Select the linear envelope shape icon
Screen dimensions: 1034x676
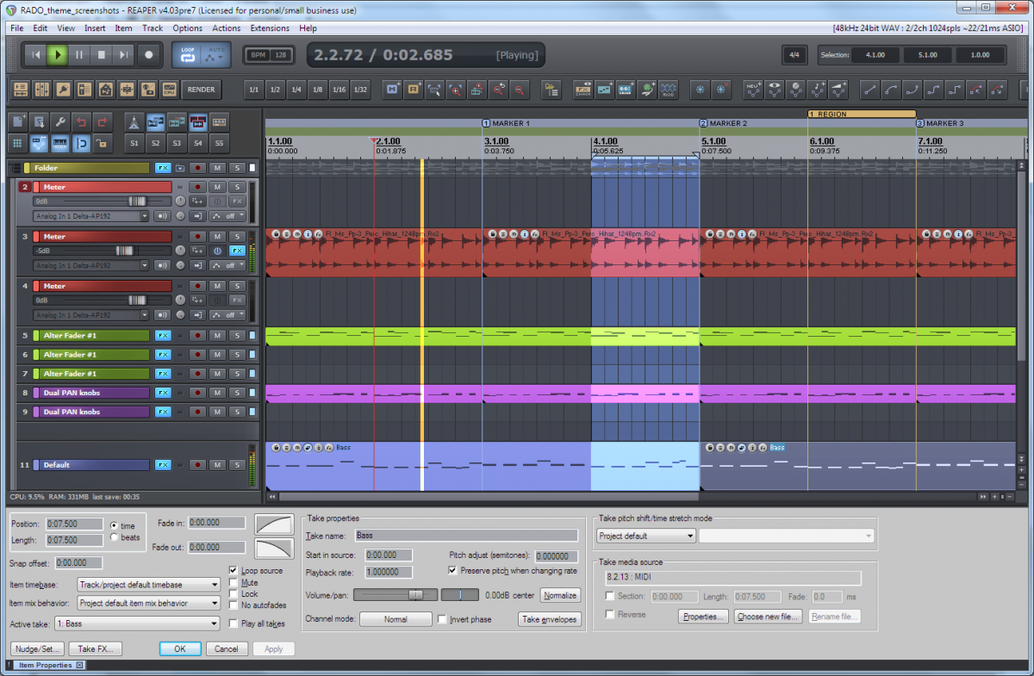[870, 90]
